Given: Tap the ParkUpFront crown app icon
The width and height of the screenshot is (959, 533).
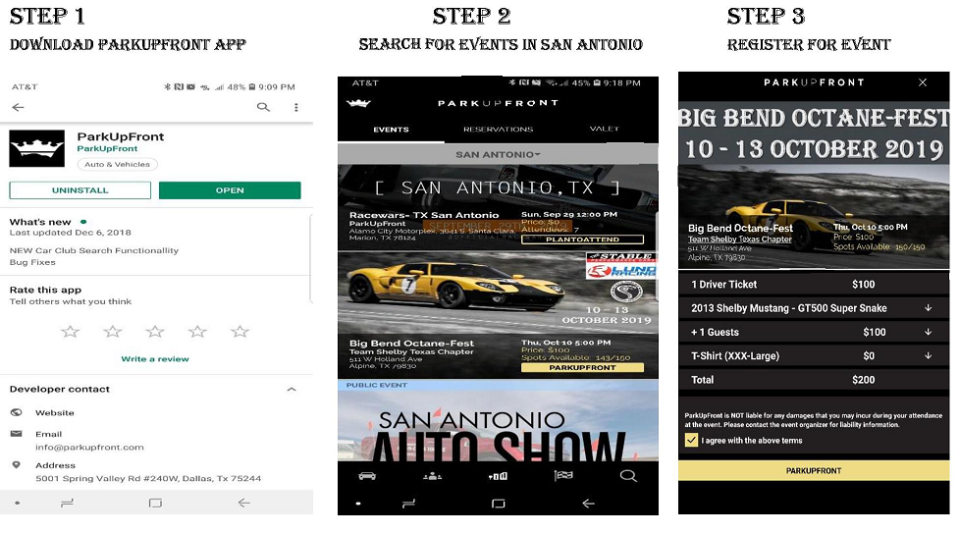Looking at the screenshot, I should [36, 148].
